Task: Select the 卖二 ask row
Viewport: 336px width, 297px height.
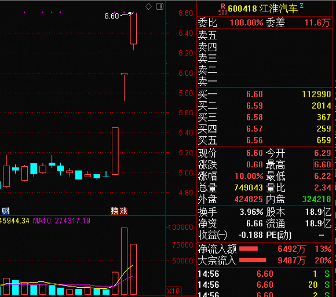Action: pos(265,70)
